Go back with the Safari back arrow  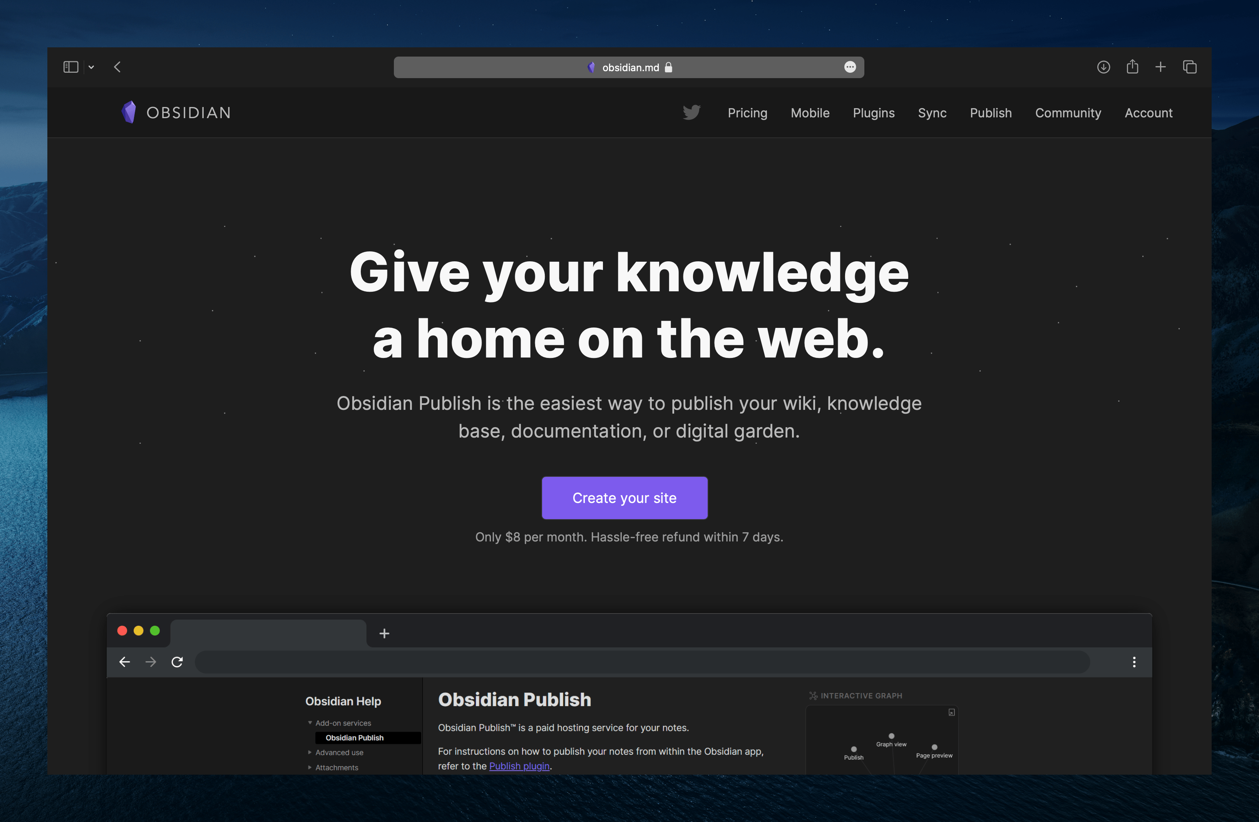pyautogui.click(x=117, y=67)
